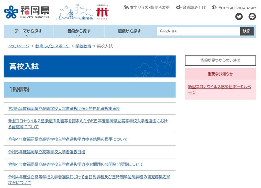Open the LINE icon link
The image size is (261, 188).
point(252,16)
